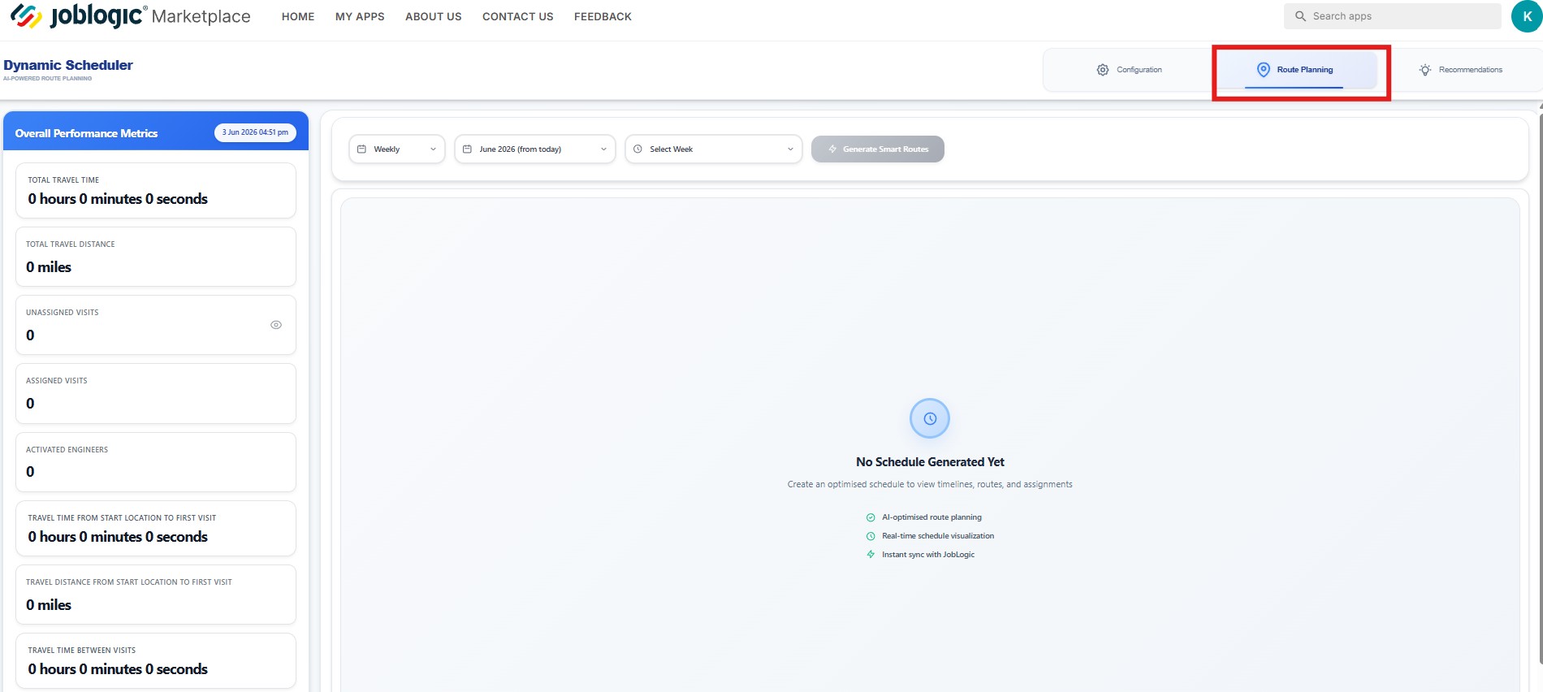
Task: Click the Activated Engineers metric card
Action: [x=156, y=462]
